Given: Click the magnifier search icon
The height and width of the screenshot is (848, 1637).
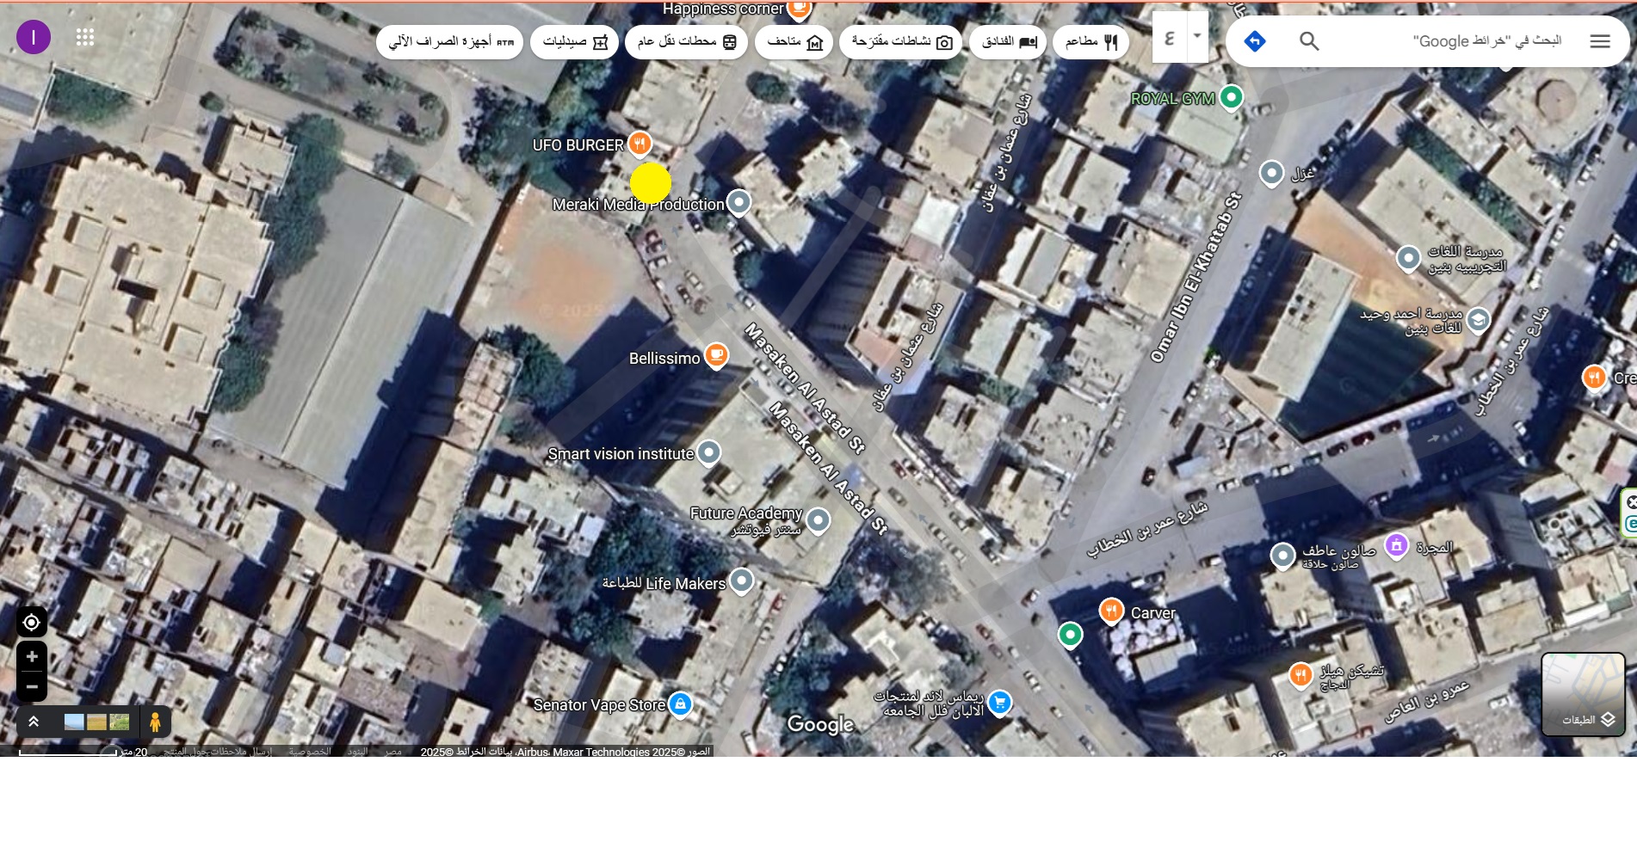Looking at the screenshot, I should [1309, 41].
